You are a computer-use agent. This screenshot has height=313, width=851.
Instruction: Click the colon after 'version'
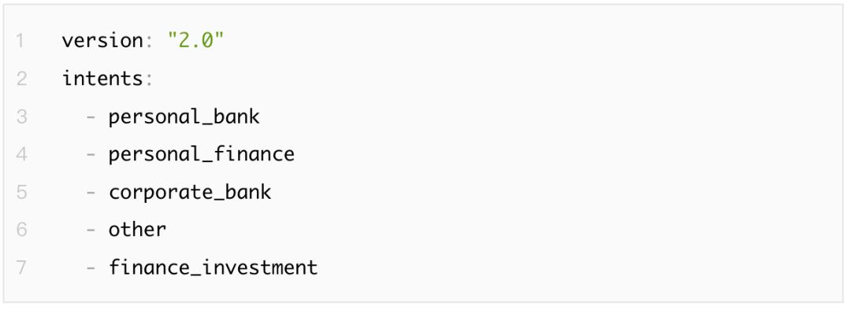click(x=149, y=42)
